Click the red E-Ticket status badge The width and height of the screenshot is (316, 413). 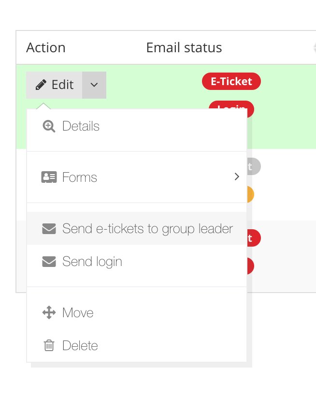pyautogui.click(x=231, y=81)
